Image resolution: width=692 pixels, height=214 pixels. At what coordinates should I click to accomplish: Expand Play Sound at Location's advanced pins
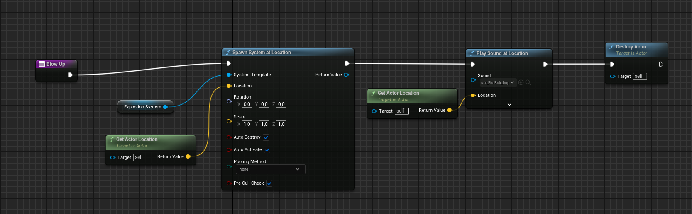click(x=509, y=105)
